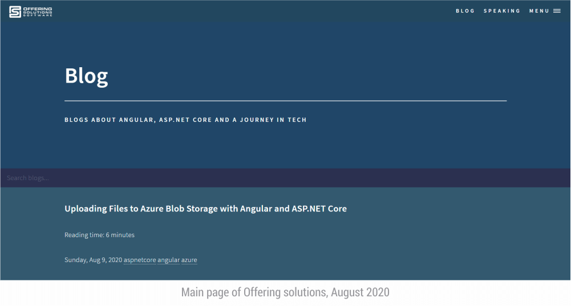This screenshot has width=571, height=306.
Task: Click the 'Main page of Offering solutions' caption
Action: [285, 292]
